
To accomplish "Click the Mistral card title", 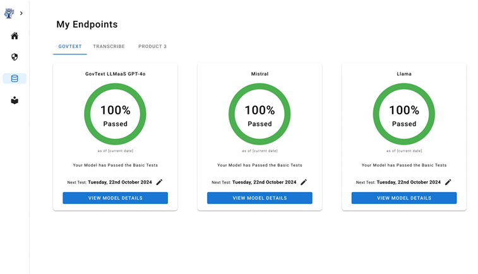I will click(x=260, y=74).
